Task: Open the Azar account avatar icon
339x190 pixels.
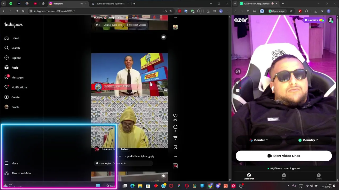Action: tap(331, 20)
